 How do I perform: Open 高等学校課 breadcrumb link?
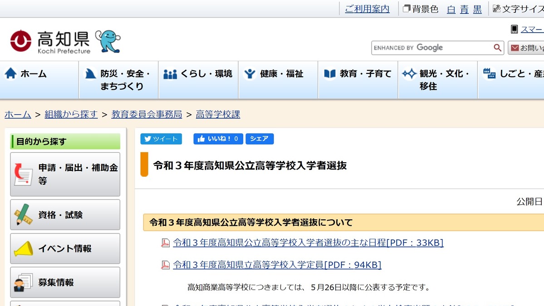point(218,114)
